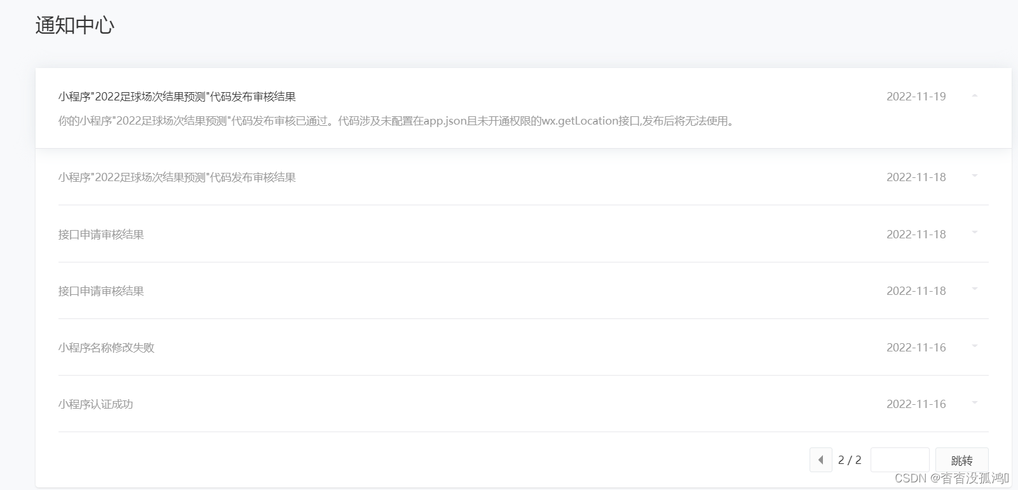Collapse the 2022-11-19 code release audit notification

[974, 96]
